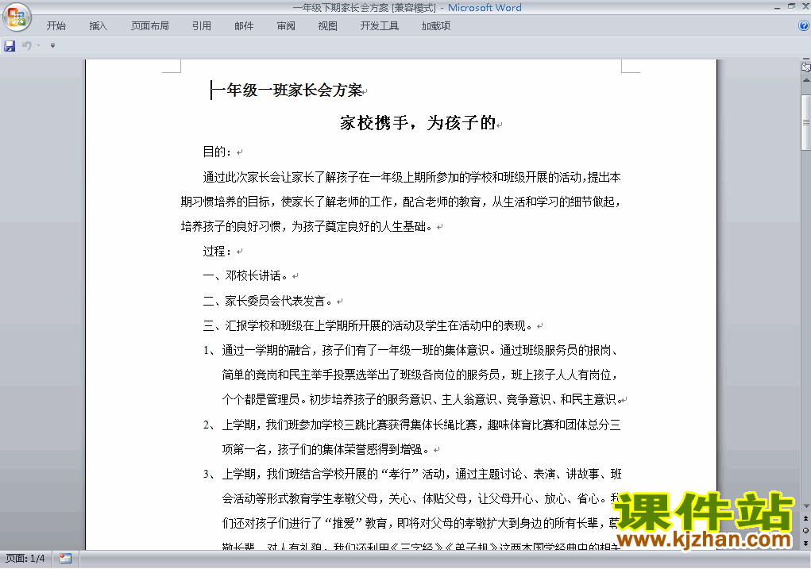Click the line 二、家长委员会代表发言。

(x=269, y=301)
